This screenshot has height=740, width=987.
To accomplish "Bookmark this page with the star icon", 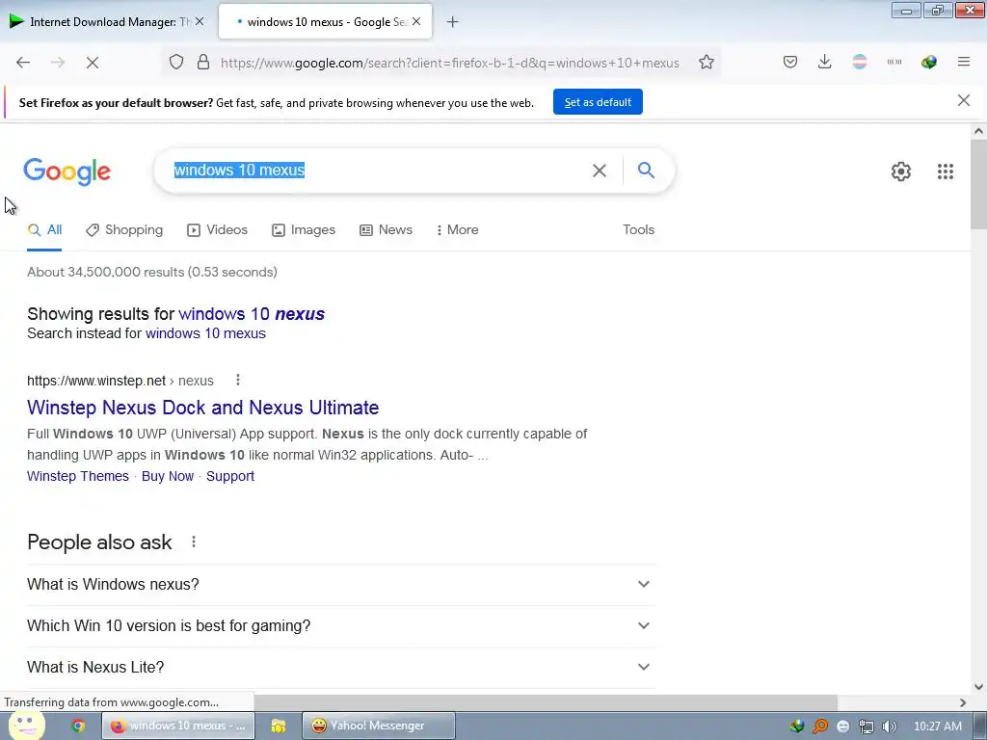I will [x=707, y=62].
